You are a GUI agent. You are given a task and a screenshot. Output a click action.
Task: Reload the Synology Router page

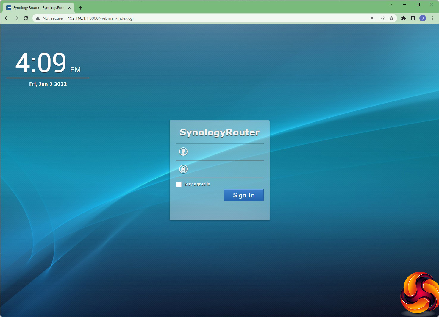click(26, 18)
